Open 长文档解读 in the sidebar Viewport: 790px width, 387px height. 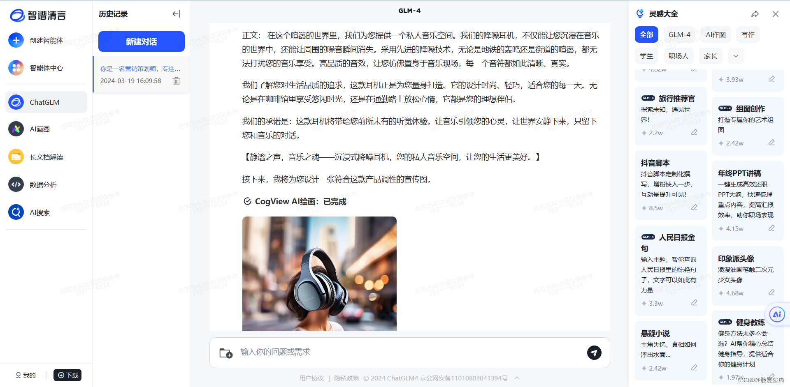click(46, 157)
